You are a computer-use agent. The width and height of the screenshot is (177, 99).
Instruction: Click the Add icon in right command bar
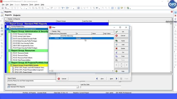point(175,13)
